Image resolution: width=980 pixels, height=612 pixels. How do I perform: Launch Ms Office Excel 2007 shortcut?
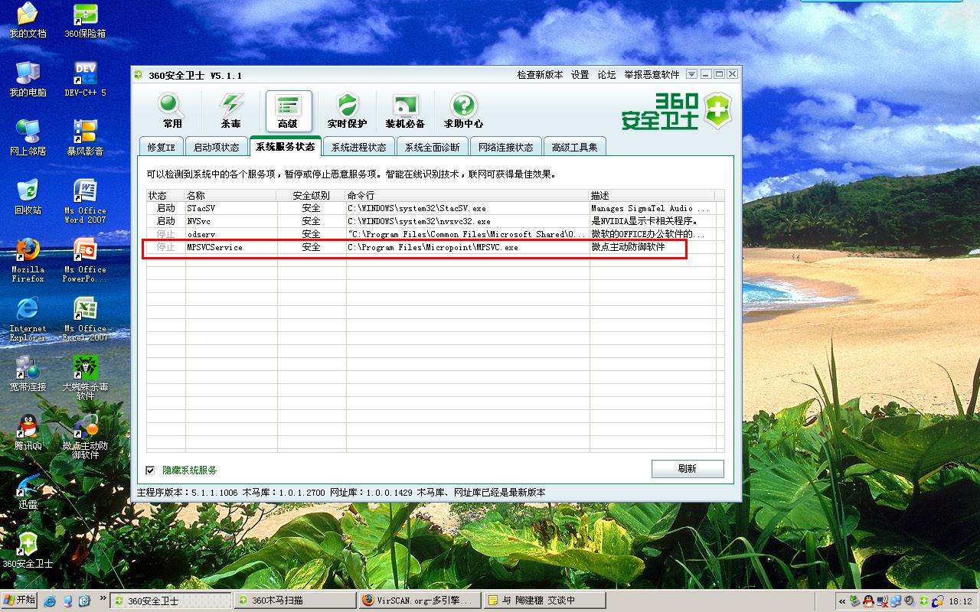pos(85,319)
